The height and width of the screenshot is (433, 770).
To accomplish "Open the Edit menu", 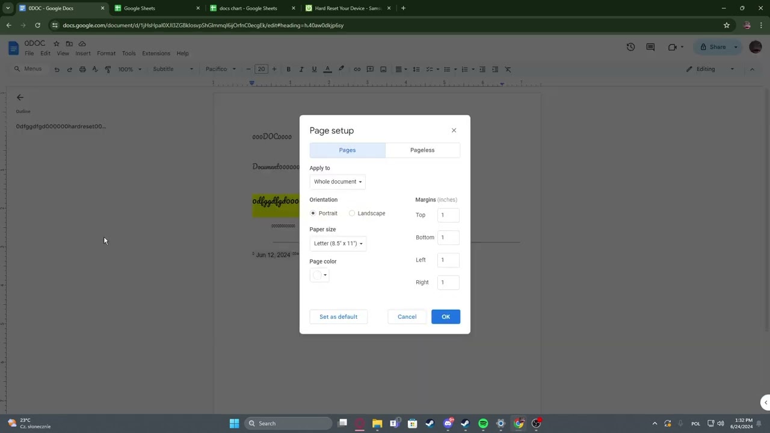I will [x=45, y=54].
